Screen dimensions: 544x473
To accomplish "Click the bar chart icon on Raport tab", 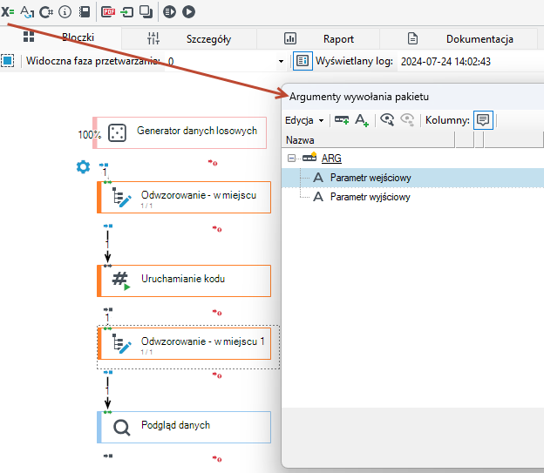I will (290, 38).
